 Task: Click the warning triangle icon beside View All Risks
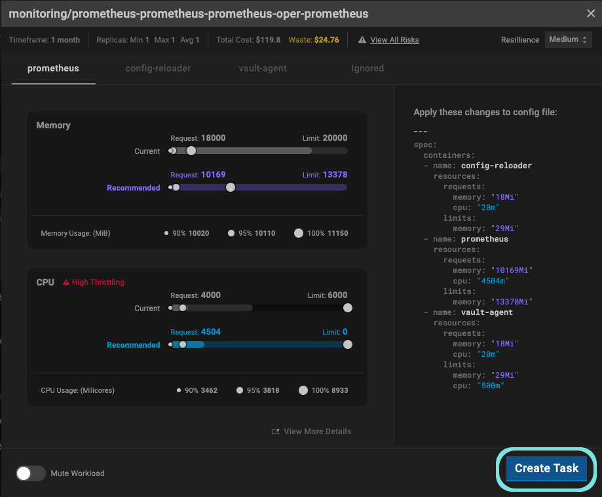tap(362, 40)
